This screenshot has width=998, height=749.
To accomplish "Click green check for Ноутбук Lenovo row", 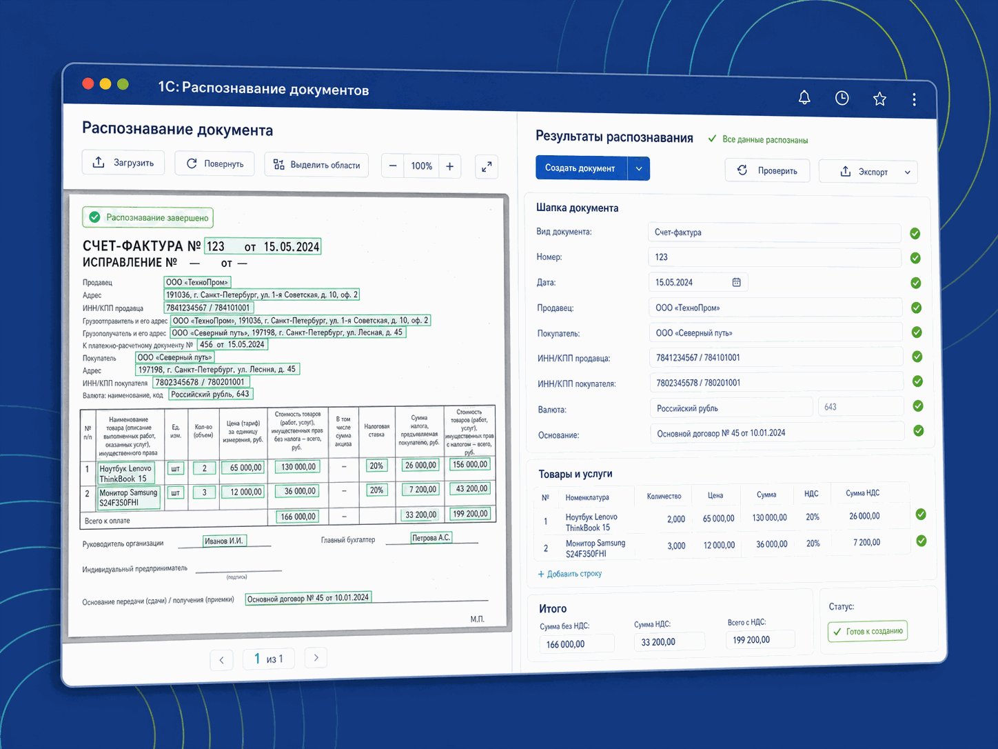I will 921,514.
